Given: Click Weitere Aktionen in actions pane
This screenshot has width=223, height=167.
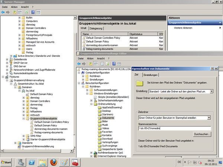Looking at the screenshot, I should pos(183,28).
